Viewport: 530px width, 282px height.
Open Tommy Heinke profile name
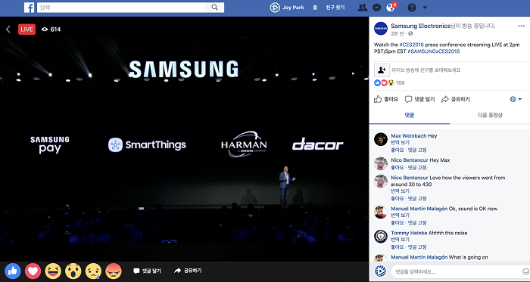pos(409,233)
